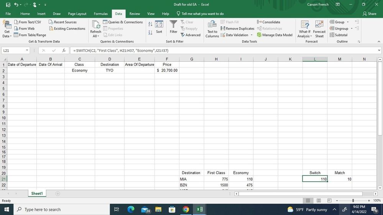Open Existing Connections
Image resolution: width=383 pixels, height=215 pixels.
(x=67, y=29)
